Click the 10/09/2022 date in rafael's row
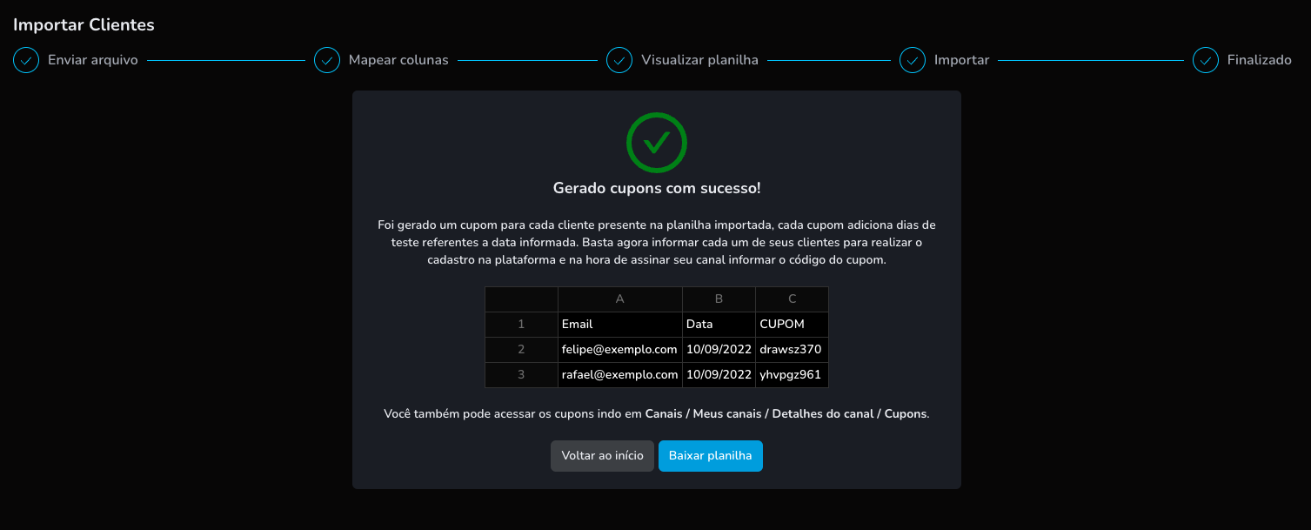Image resolution: width=1311 pixels, height=530 pixels. click(x=719, y=375)
